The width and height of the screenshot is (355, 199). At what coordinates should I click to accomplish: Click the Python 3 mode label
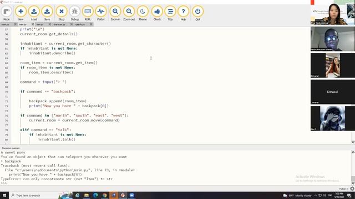(343, 188)
